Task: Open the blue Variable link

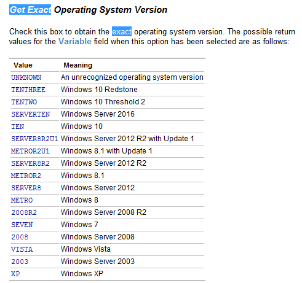Action: (x=75, y=42)
